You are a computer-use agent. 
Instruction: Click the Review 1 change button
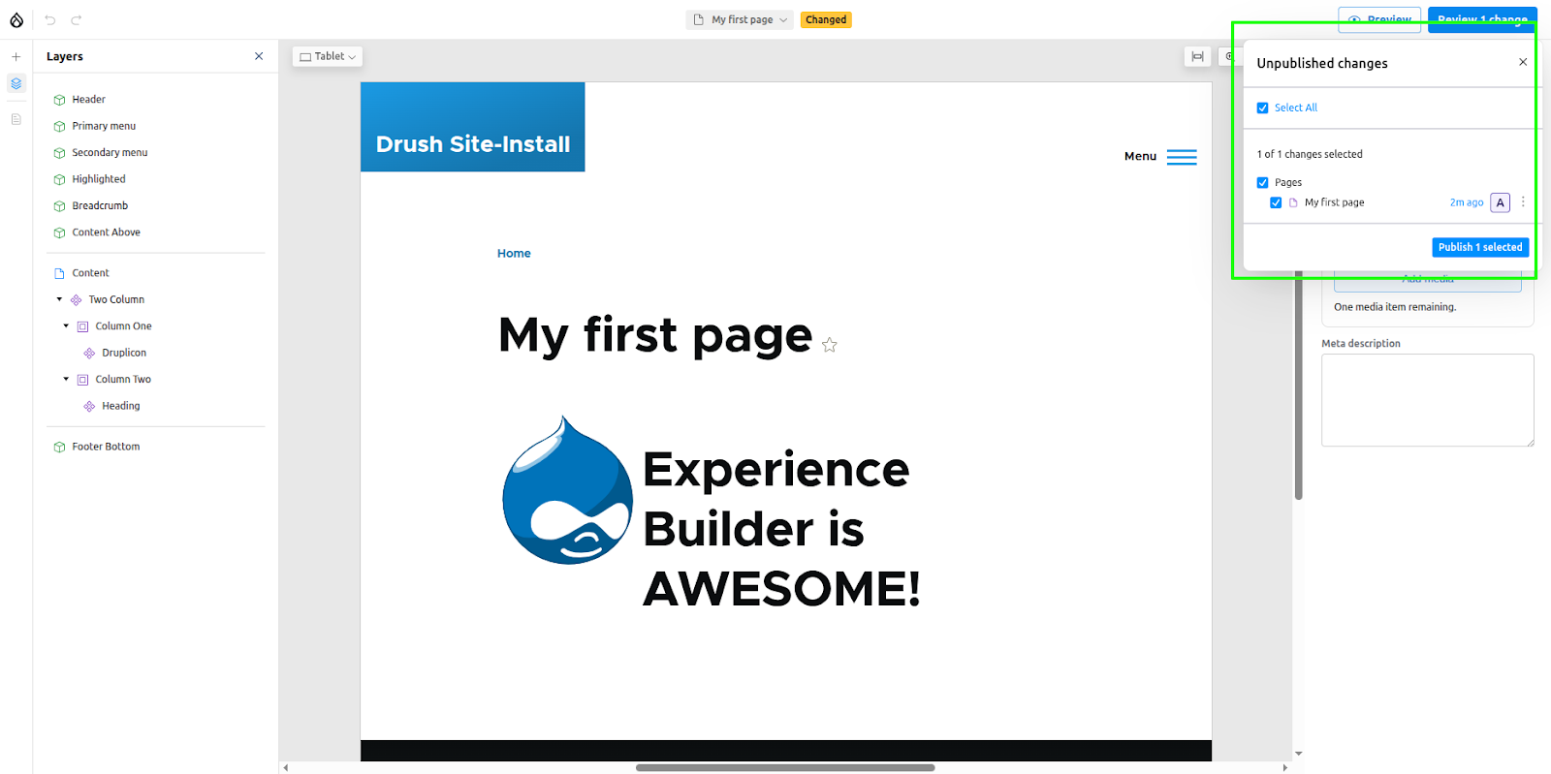[x=1482, y=19]
